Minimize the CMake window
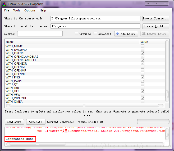The image size is (174, 151). 148,3
